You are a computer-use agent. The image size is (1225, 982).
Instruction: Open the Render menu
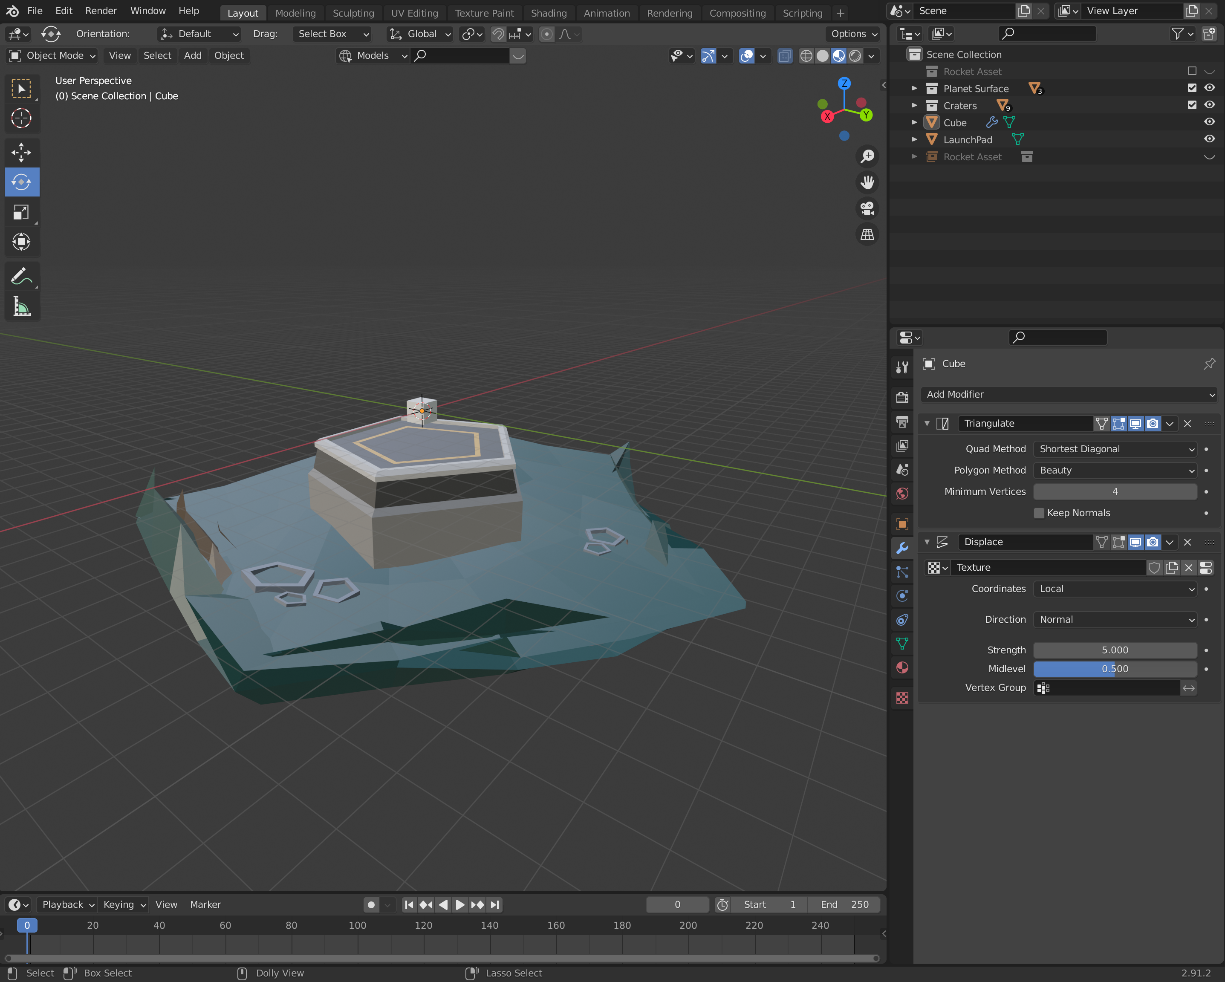pos(101,11)
